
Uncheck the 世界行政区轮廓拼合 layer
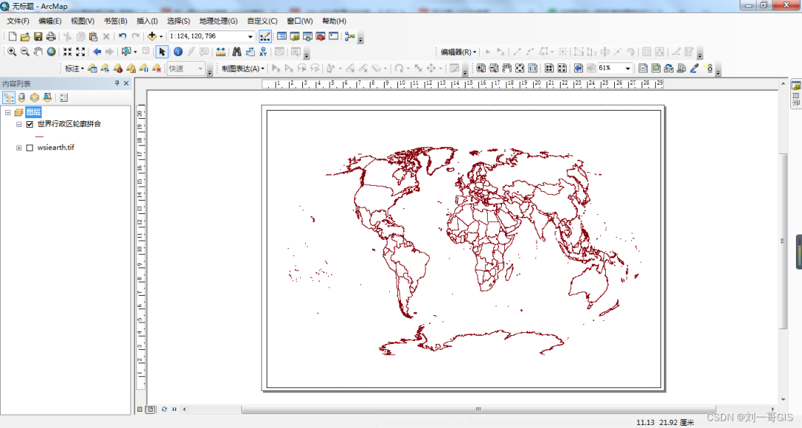coord(30,124)
